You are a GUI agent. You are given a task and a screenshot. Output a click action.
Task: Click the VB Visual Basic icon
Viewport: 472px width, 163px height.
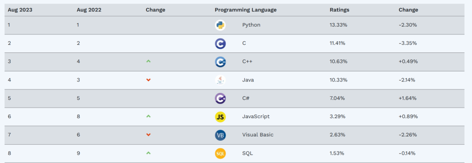220,135
